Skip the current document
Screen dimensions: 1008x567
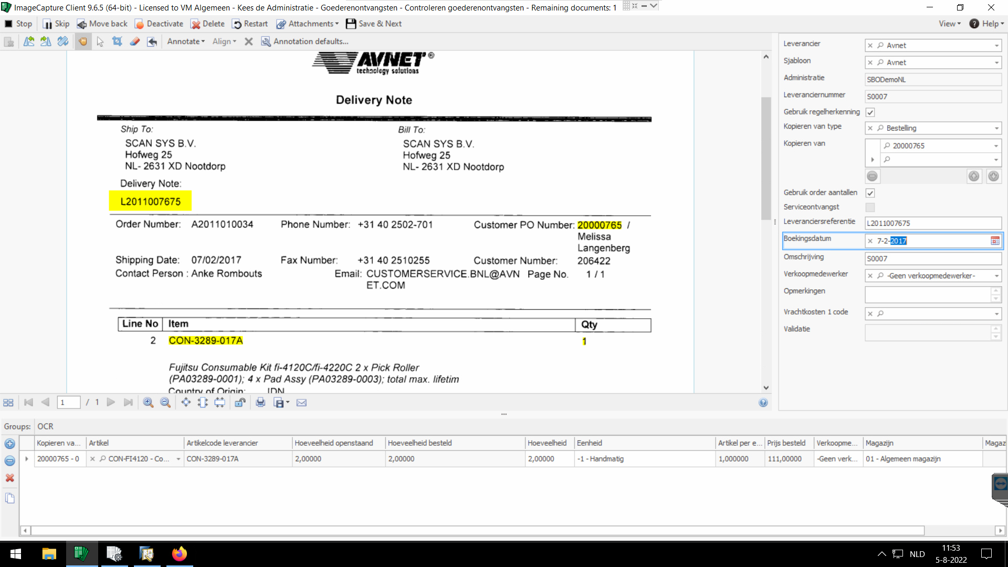[56, 24]
